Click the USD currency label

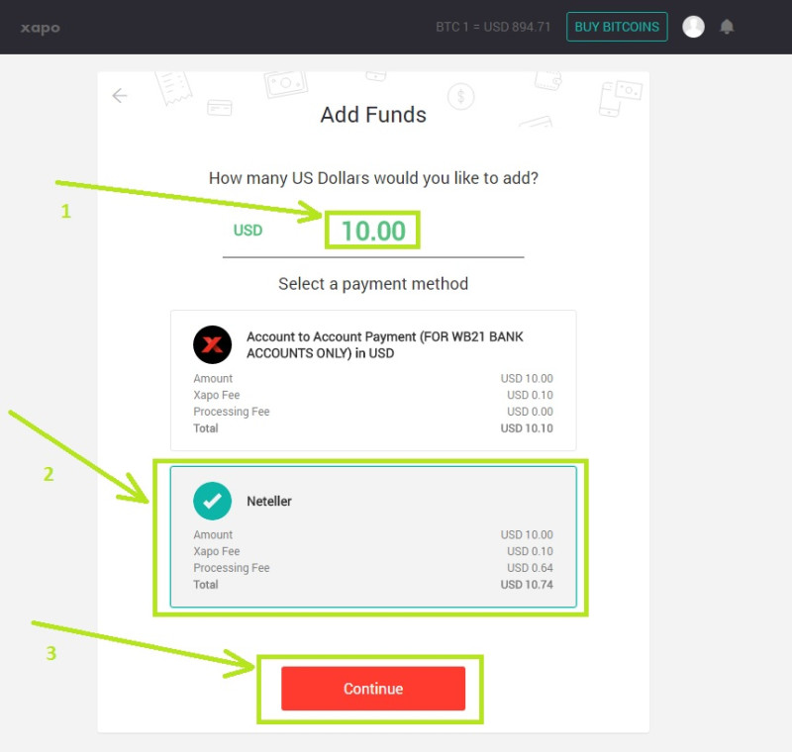coord(247,231)
